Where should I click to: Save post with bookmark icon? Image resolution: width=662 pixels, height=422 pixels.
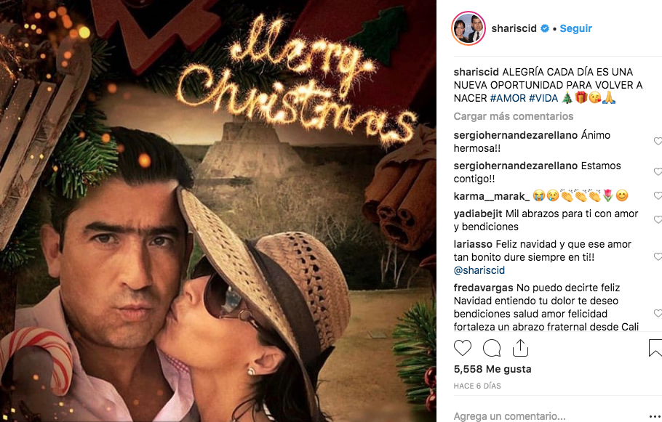[x=655, y=348]
